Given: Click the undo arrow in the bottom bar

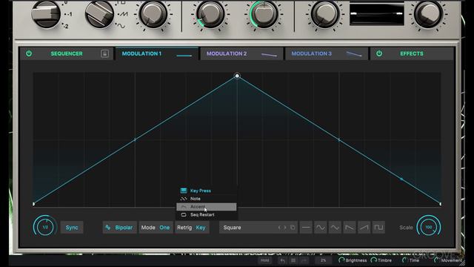Looking at the screenshot, I should tap(282, 260).
